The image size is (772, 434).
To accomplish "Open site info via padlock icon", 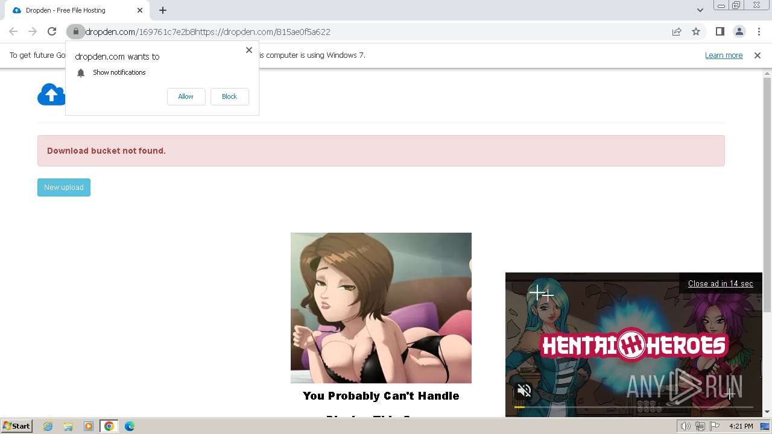I will pyautogui.click(x=75, y=32).
